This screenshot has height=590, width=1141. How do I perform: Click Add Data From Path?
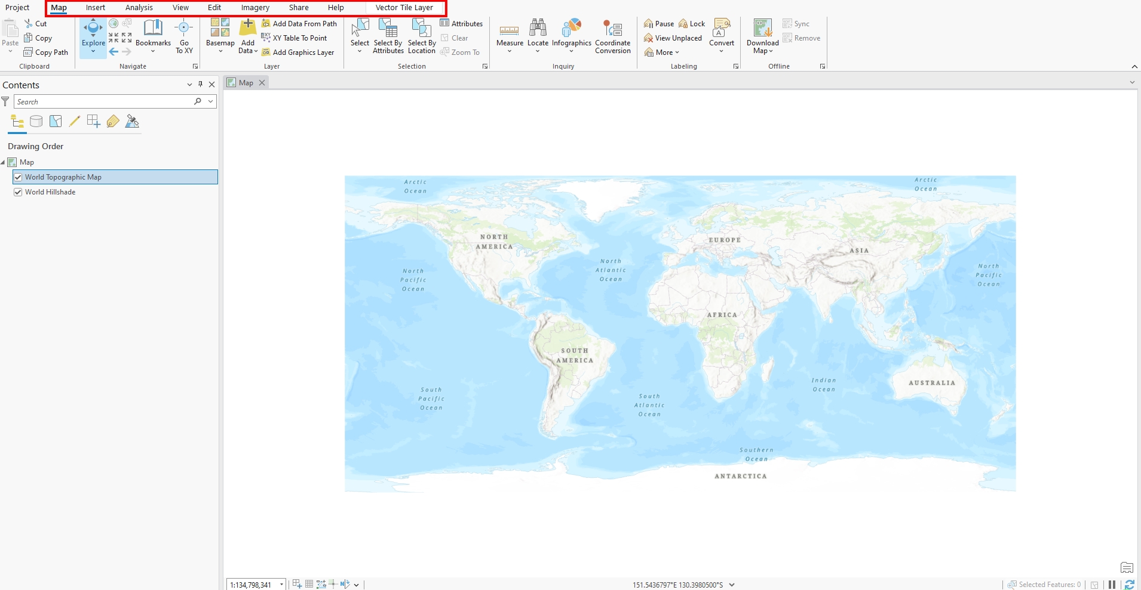[x=304, y=24]
